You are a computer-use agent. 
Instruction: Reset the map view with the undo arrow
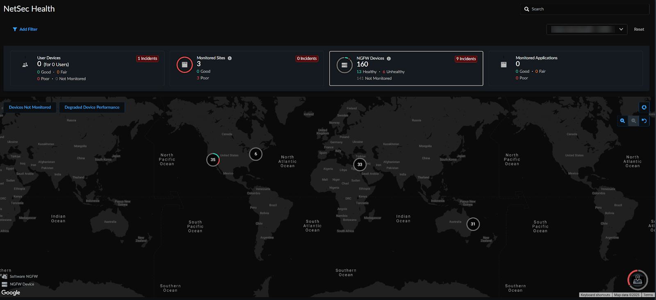coord(644,121)
